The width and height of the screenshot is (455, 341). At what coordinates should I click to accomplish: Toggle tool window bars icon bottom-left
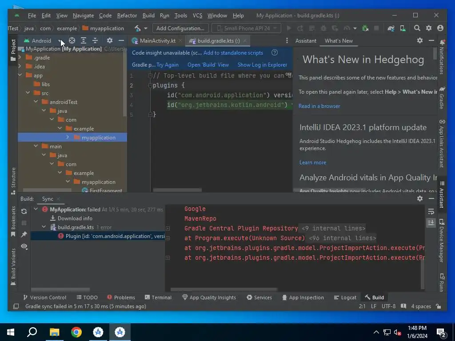[x=16, y=306]
